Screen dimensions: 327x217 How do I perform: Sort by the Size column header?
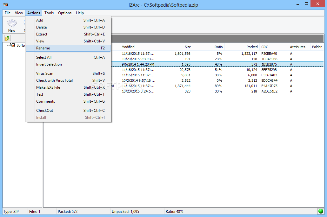tap(175, 47)
